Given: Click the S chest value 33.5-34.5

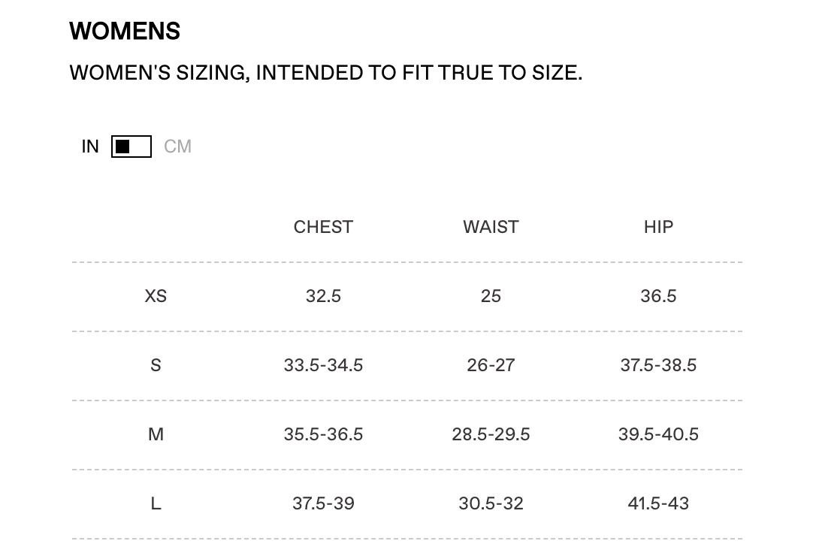Looking at the screenshot, I should point(323,365).
